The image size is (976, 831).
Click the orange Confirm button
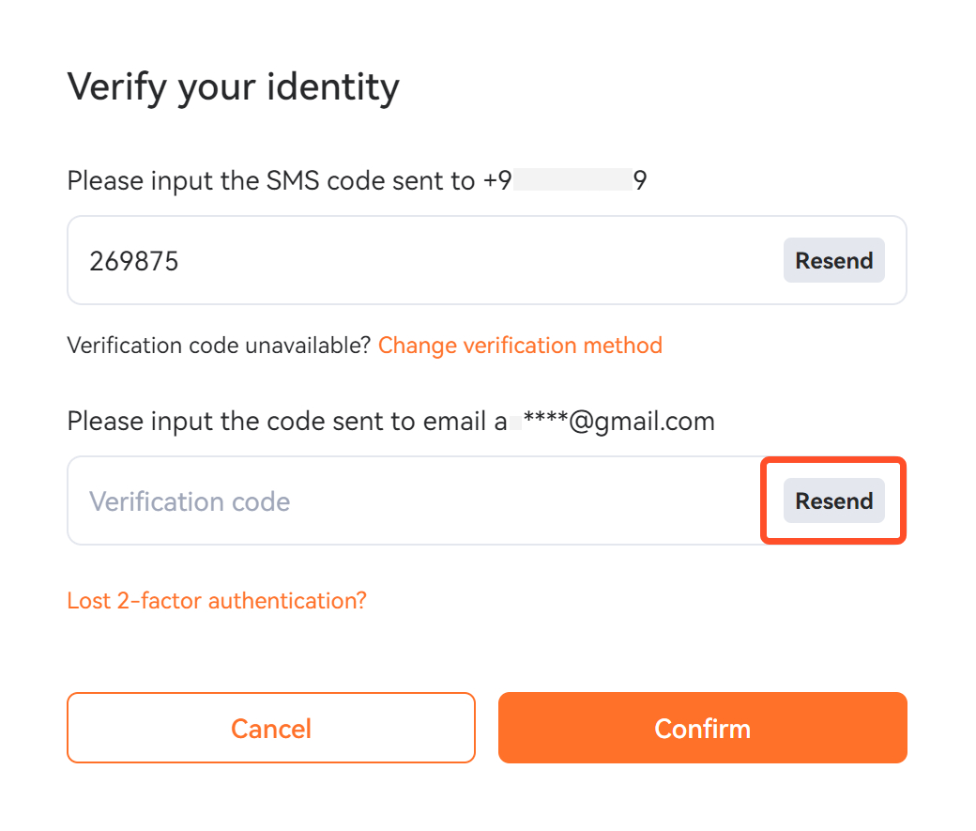click(702, 729)
